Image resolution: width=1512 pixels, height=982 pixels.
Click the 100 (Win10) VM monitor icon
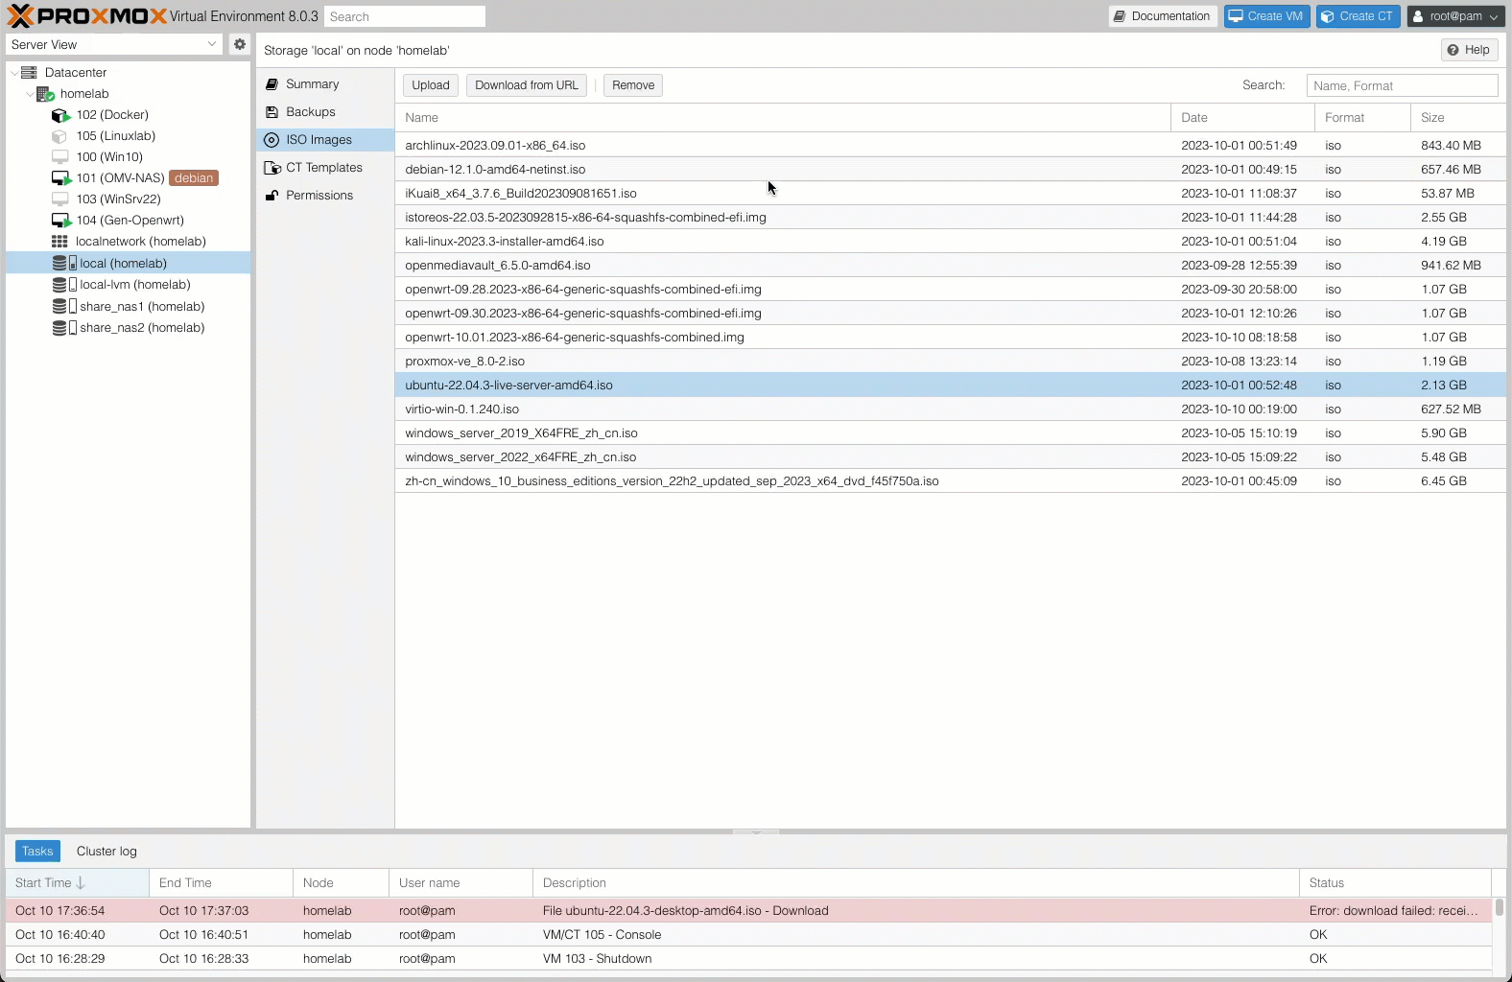(x=59, y=157)
